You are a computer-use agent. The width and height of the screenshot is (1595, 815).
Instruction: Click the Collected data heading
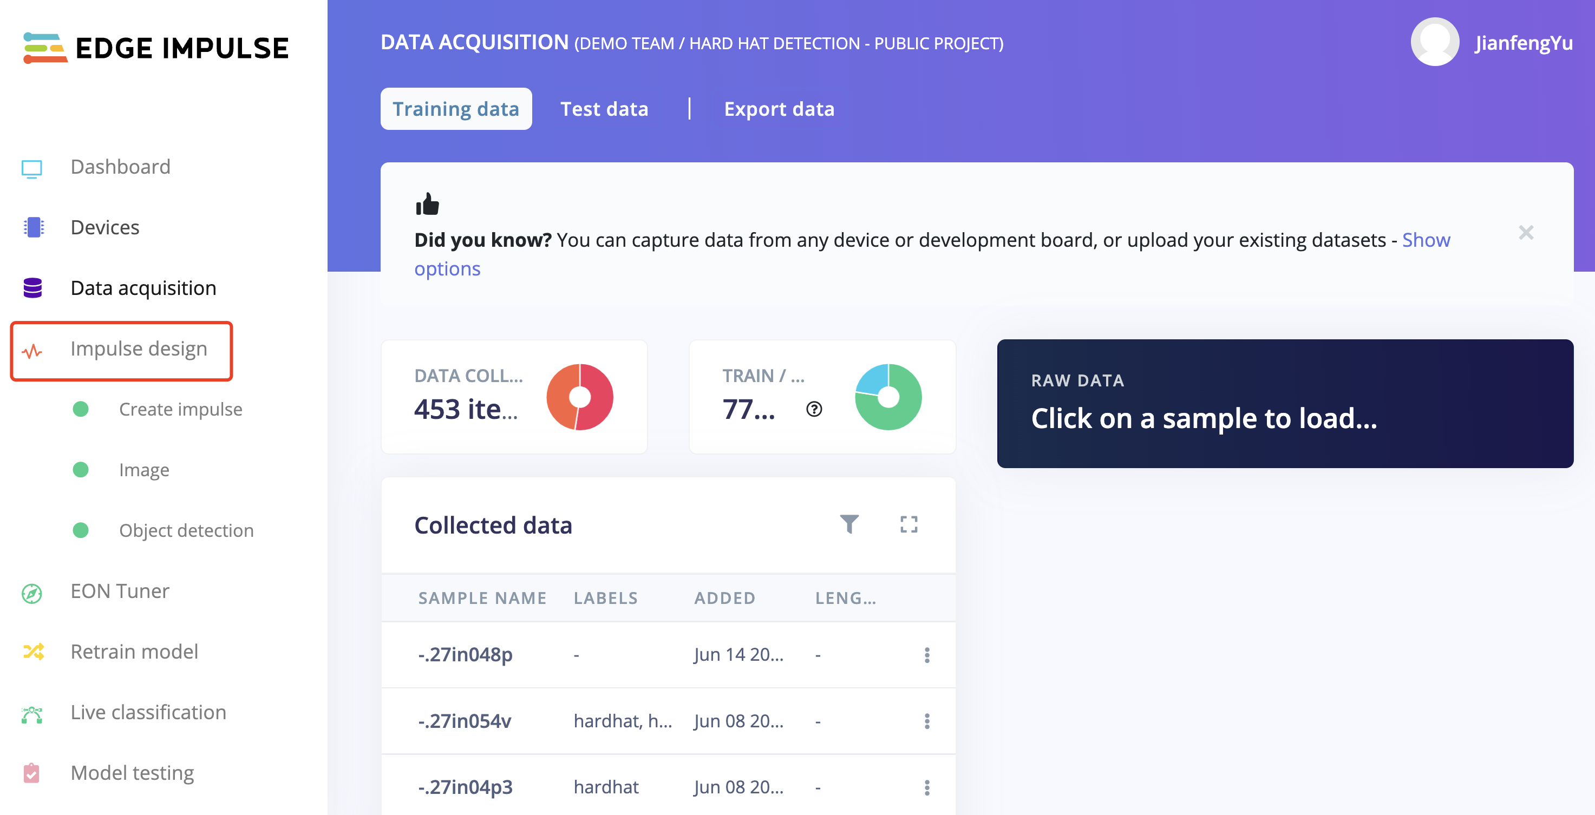pos(493,525)
